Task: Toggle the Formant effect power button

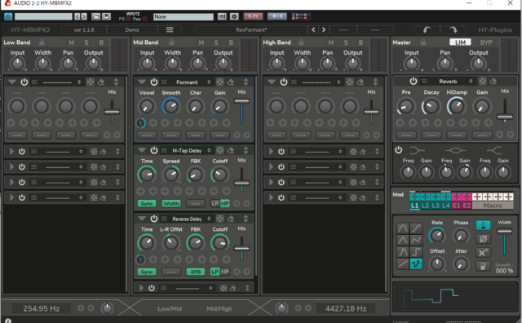Action: pos(154,82)
